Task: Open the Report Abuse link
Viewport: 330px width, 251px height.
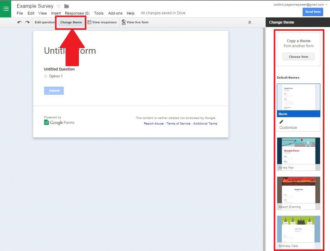Action: point(153,123)
